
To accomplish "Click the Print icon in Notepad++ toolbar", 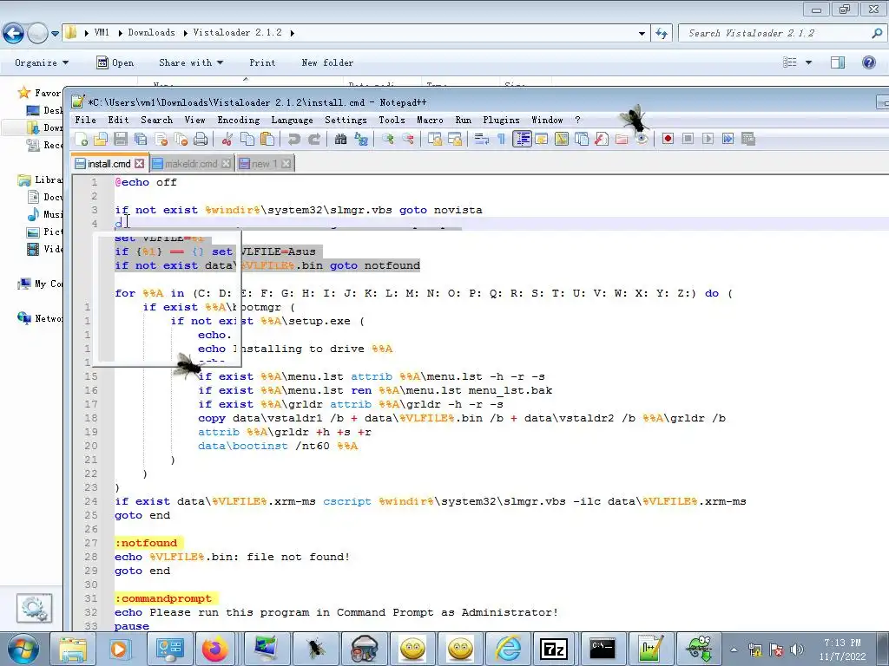I will (201, 139).
